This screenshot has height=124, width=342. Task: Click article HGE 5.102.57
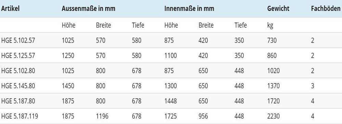tap(18, 41)
